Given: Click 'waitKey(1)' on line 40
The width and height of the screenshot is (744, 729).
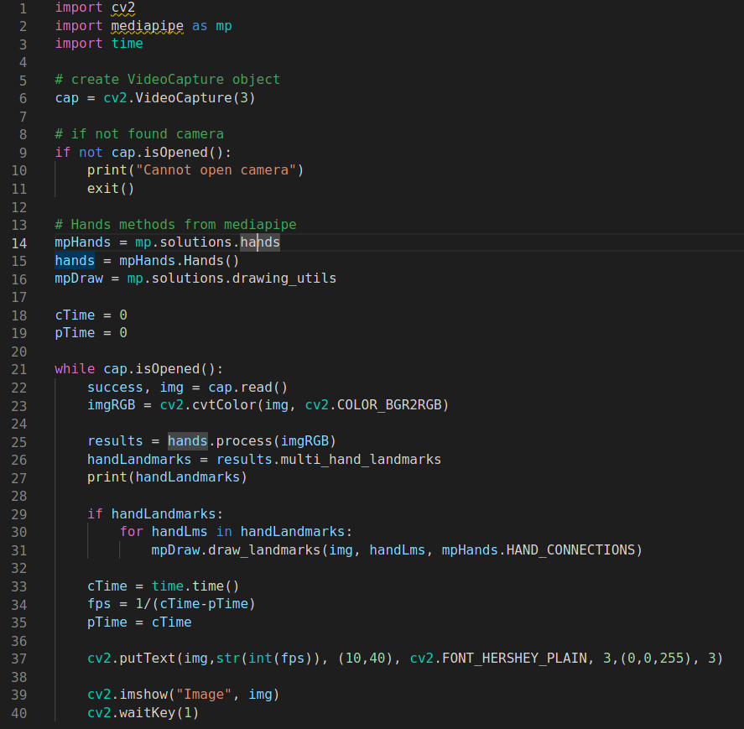Looking at the screenshot, I should (159, 713).
